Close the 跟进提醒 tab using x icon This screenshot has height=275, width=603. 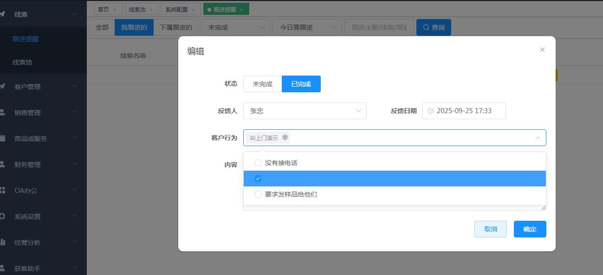241,9
